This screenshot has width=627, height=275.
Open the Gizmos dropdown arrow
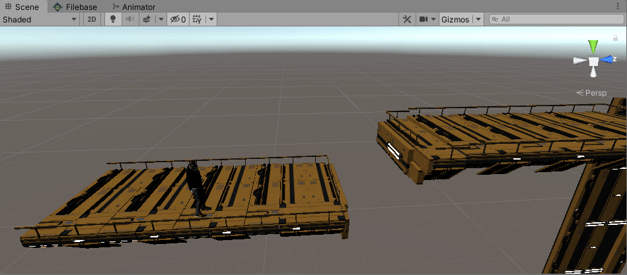(478, 19)
